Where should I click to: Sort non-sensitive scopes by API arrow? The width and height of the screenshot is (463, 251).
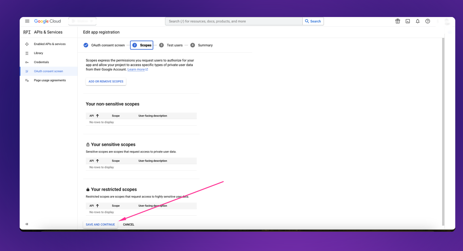click(x=97, y=116)
